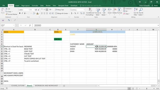Decrease font size with the small A
160x90 pixels.
coord(38,10)
